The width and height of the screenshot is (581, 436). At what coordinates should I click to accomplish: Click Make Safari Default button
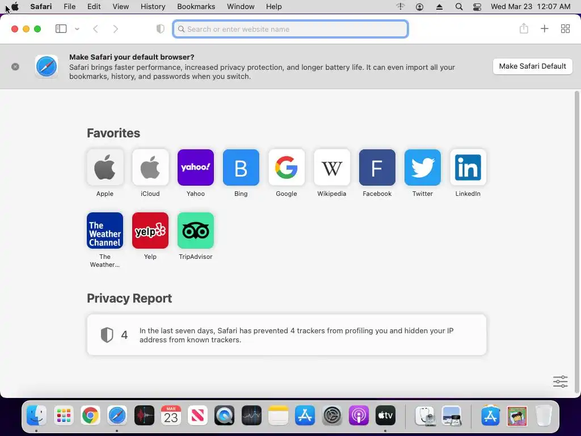532,66
